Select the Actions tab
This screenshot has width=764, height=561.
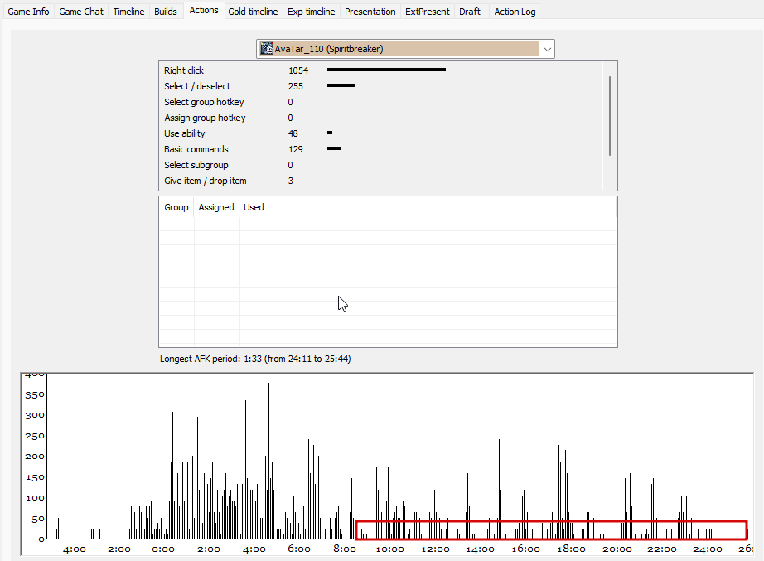(204, 10)
